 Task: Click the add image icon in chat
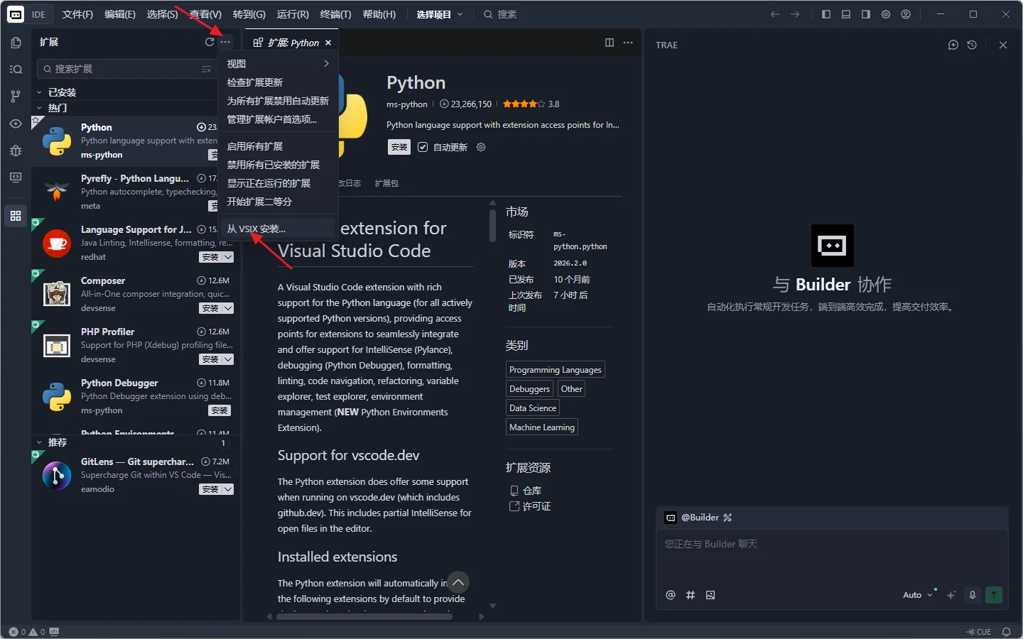pos(710,595)
